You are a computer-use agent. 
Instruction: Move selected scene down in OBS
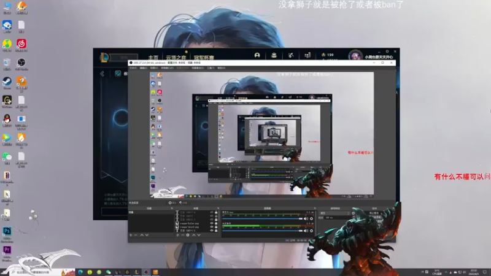(147, 235)
